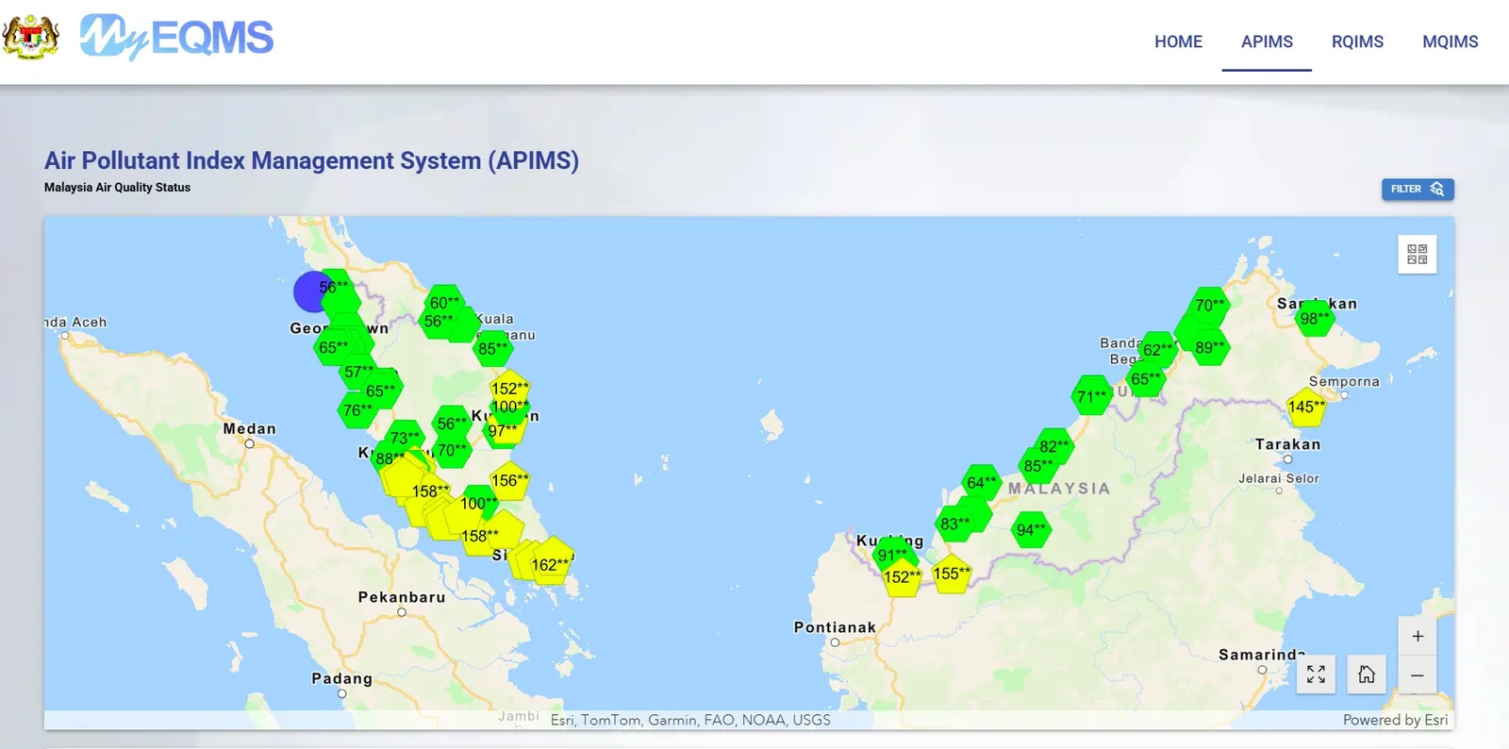Click the 94** green marker
This screenshot has width=1509, height=749.
[x=1031, y=530]
